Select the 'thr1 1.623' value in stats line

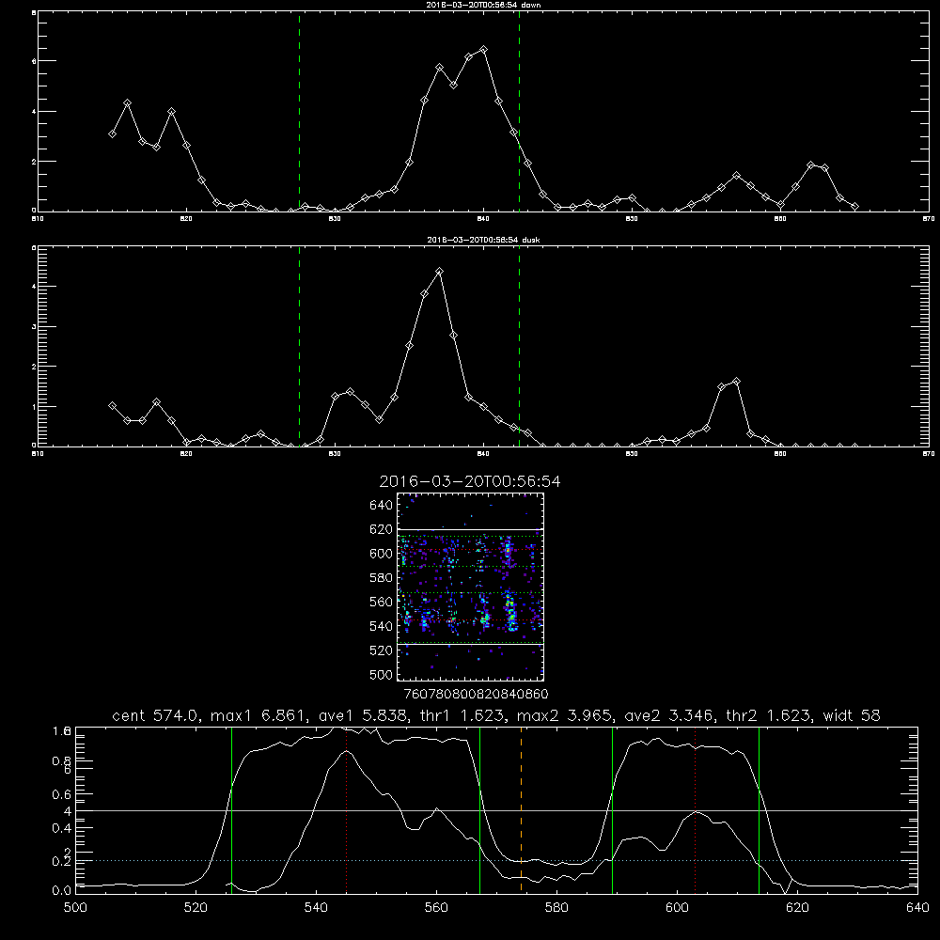click(x=461, y=715)
